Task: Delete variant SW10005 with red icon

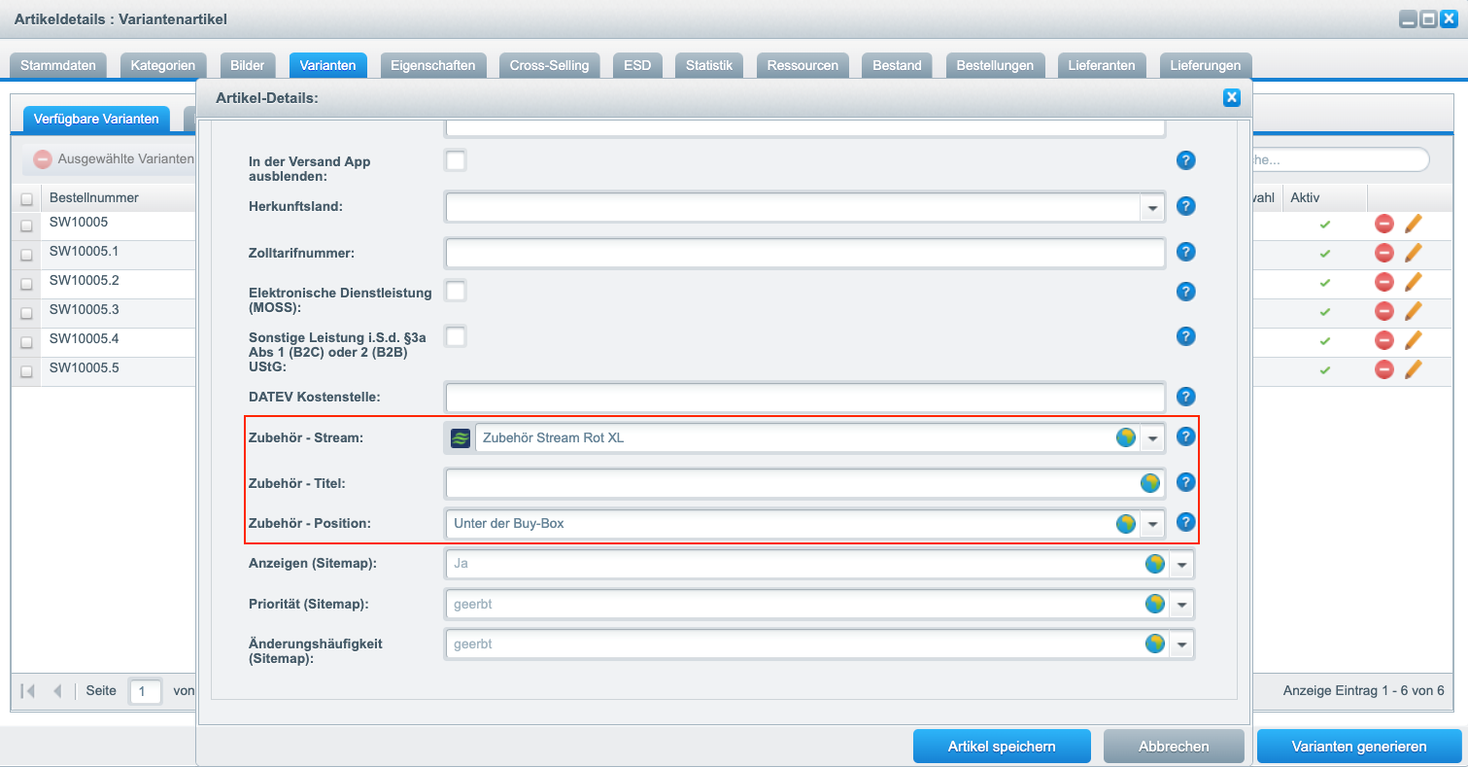Action: click(1384, 224)
